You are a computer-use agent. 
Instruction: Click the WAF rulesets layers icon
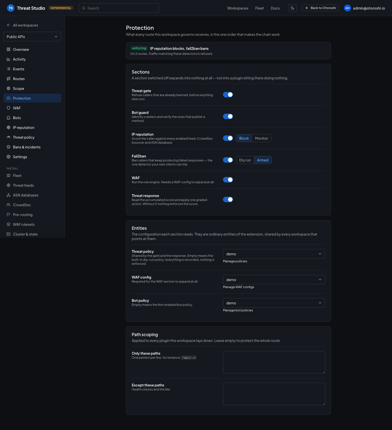(x=8, y=224)
